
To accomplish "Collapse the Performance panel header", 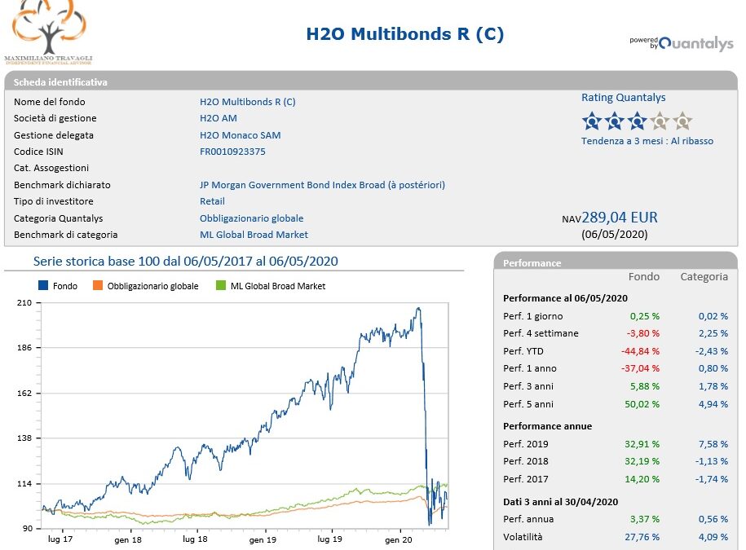I will pyautogui.click(x=534, y=262).
